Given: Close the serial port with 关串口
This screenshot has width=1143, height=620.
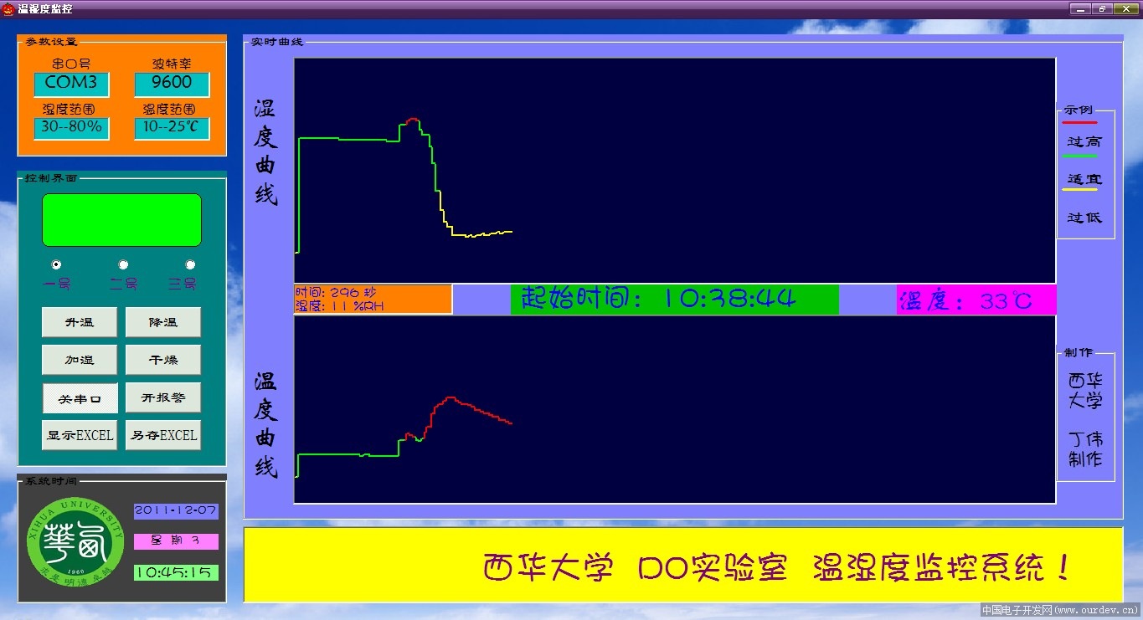Looking at the screenshot, I should click(80, 398).
